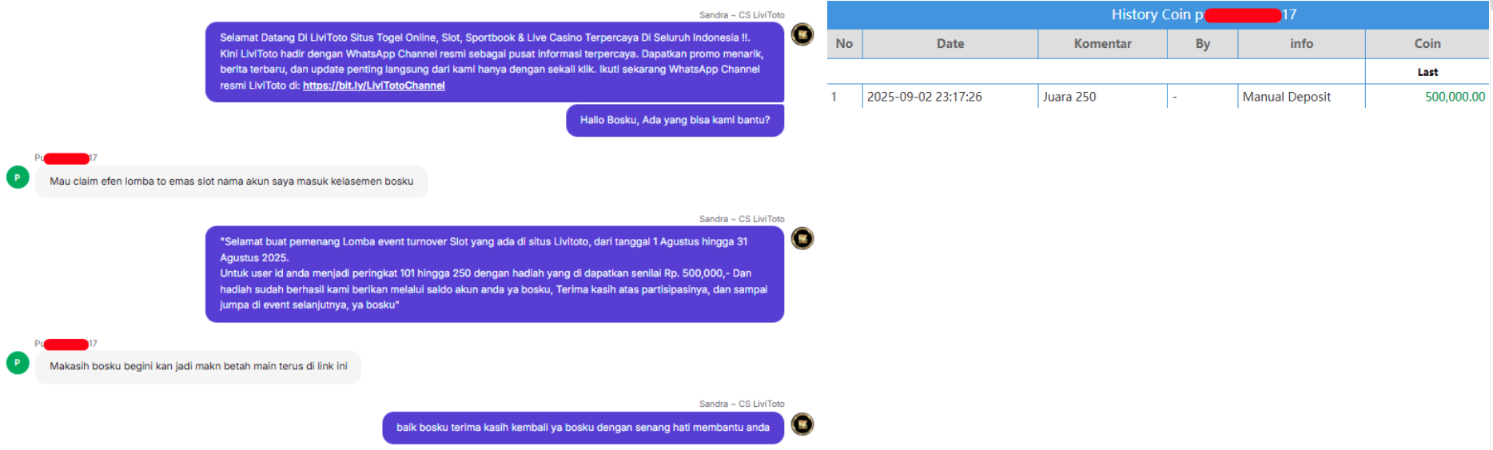The image size is (1493, 450).
Task: Click the 'Sandra ~ CS LiviToto' name above winner message
Action: pyautogui.click(x=742, y=219)
